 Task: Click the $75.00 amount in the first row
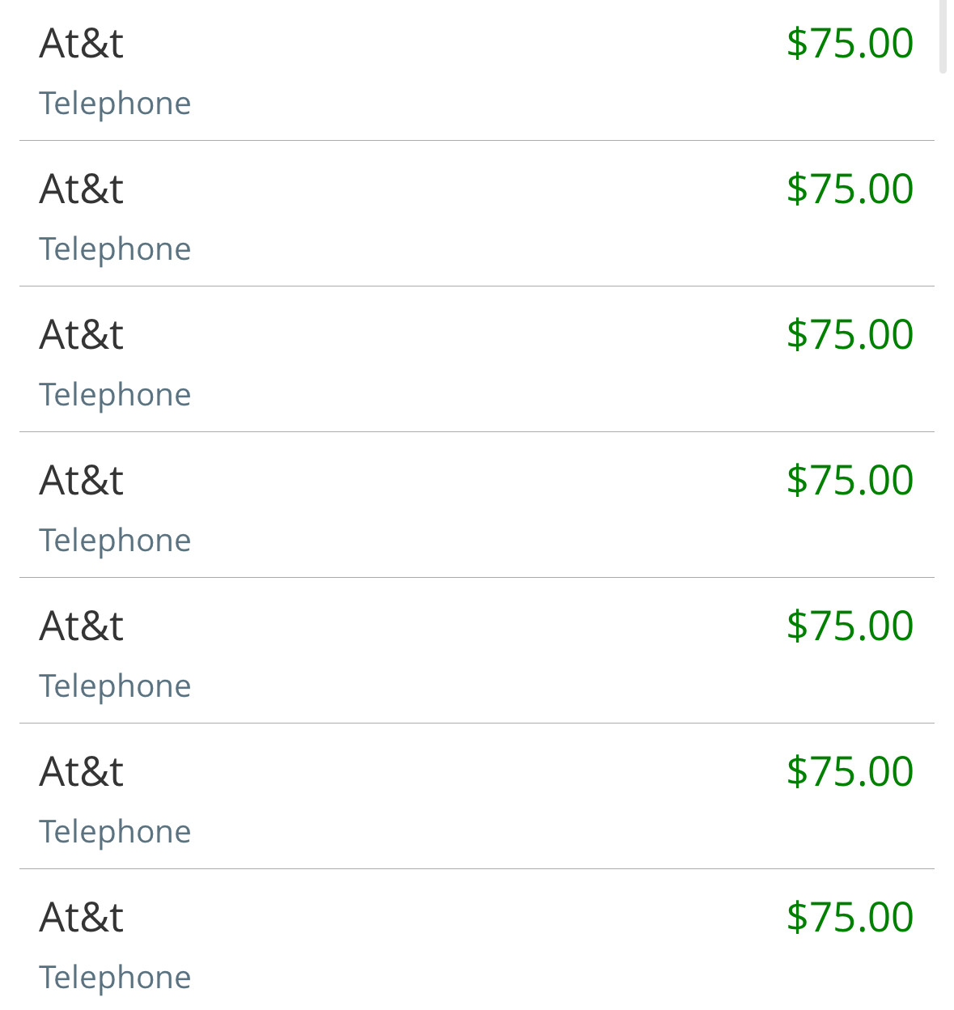pyautogui.click(x=850, y=44)
